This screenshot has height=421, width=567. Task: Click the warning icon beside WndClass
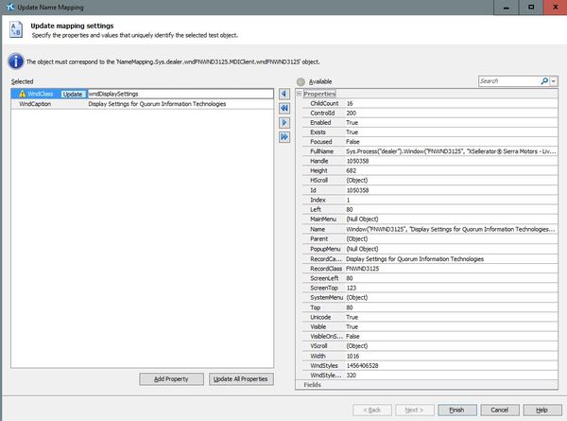point(20,95)
